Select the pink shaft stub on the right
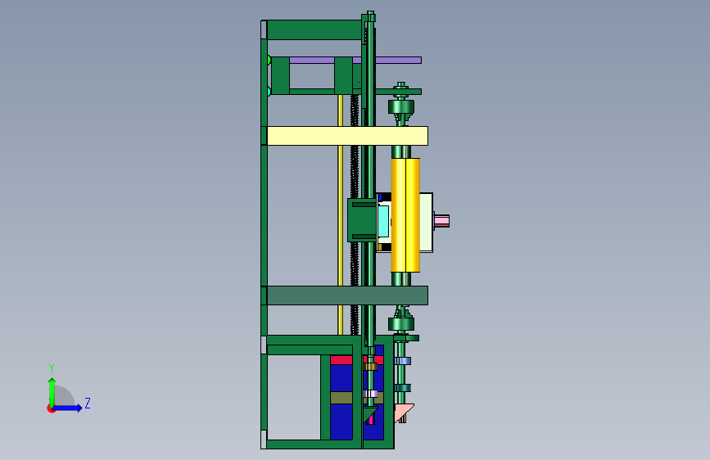Screen dimensions: 710x460 [441, 220]
